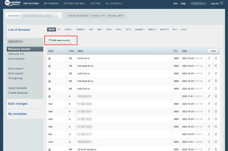The width and height of the screenshot is (228, 151).
Task: Open the Zone import page
Action: point(16,68)
